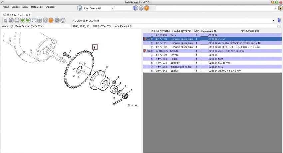Click the document search icon in second toolbar

(5, 20)
